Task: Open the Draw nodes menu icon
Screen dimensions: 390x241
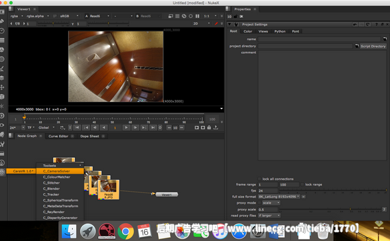Action: [2, 21]
